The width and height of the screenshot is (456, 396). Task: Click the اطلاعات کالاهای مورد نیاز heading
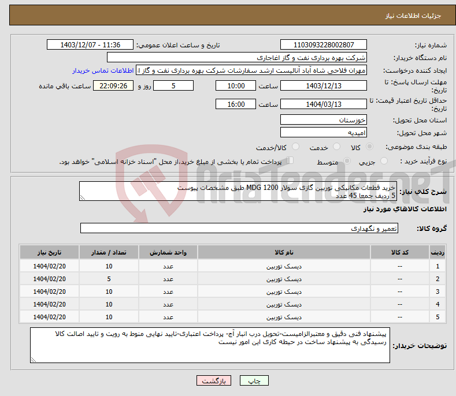tap(405, 209)
